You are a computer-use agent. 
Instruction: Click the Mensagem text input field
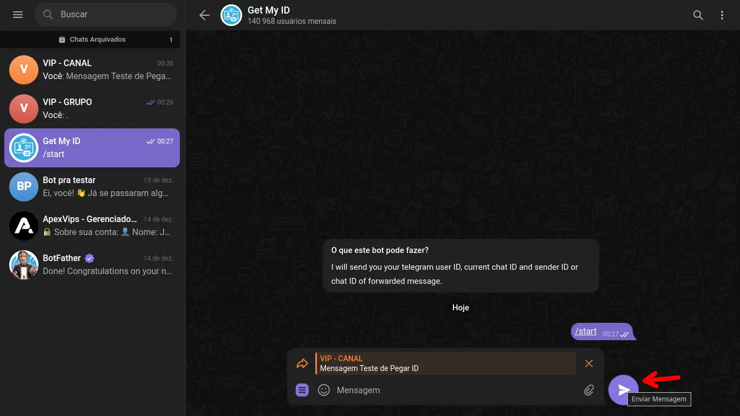pos(455,390)
